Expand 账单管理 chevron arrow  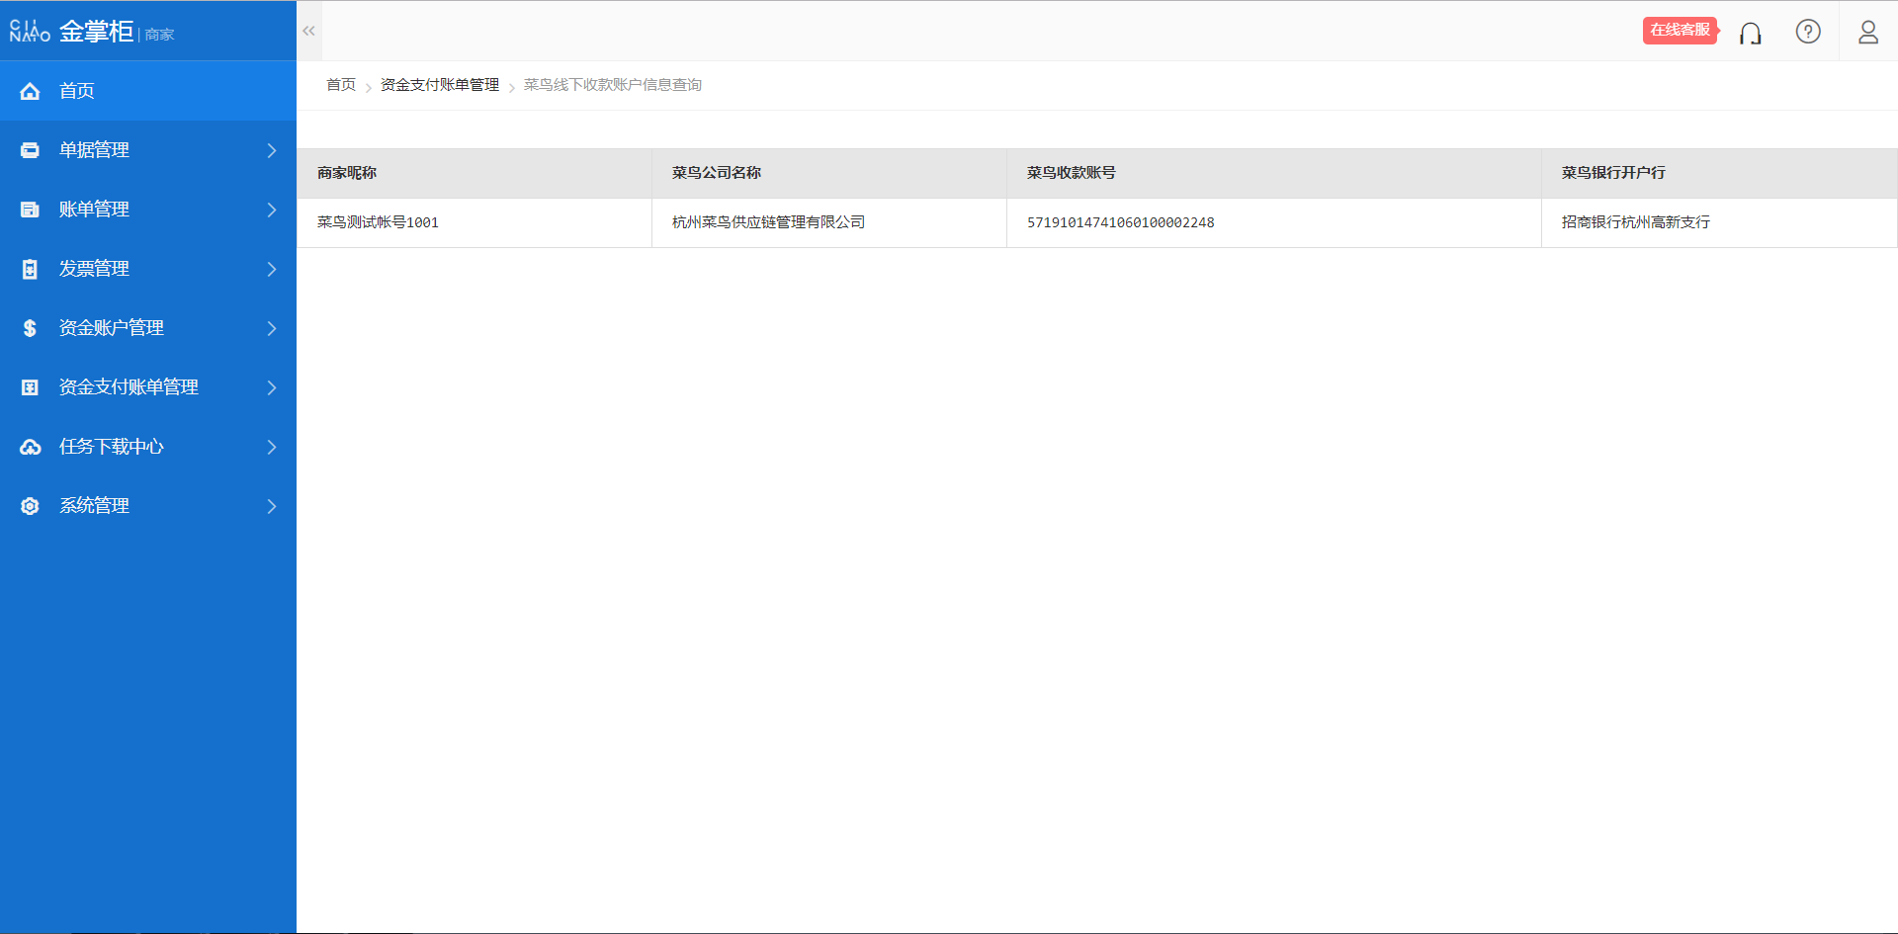[x=272, y=210]
